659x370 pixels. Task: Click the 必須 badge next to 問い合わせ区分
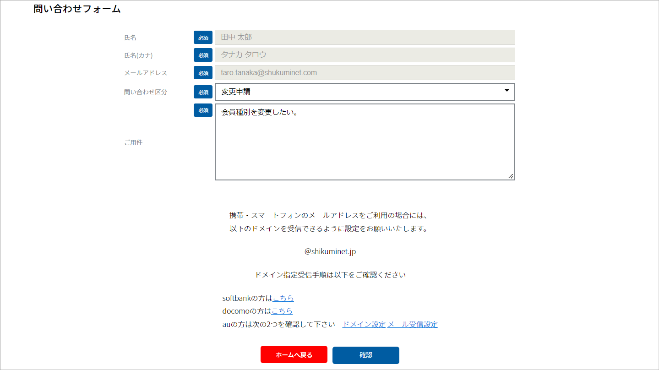coord(203,92)
